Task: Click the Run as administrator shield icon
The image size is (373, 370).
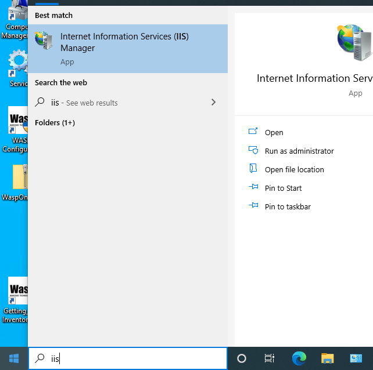Action: tap(253, 150)
